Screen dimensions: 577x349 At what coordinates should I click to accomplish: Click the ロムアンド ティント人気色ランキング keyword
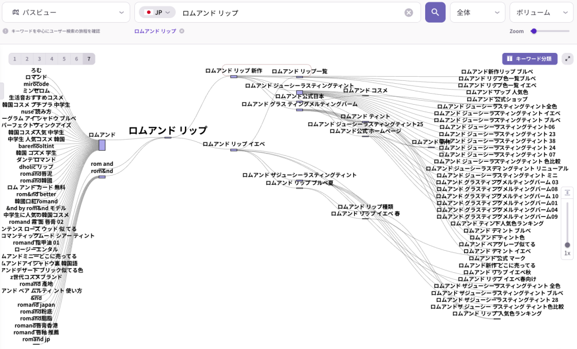pyautogui.click(x=497, y=223)
